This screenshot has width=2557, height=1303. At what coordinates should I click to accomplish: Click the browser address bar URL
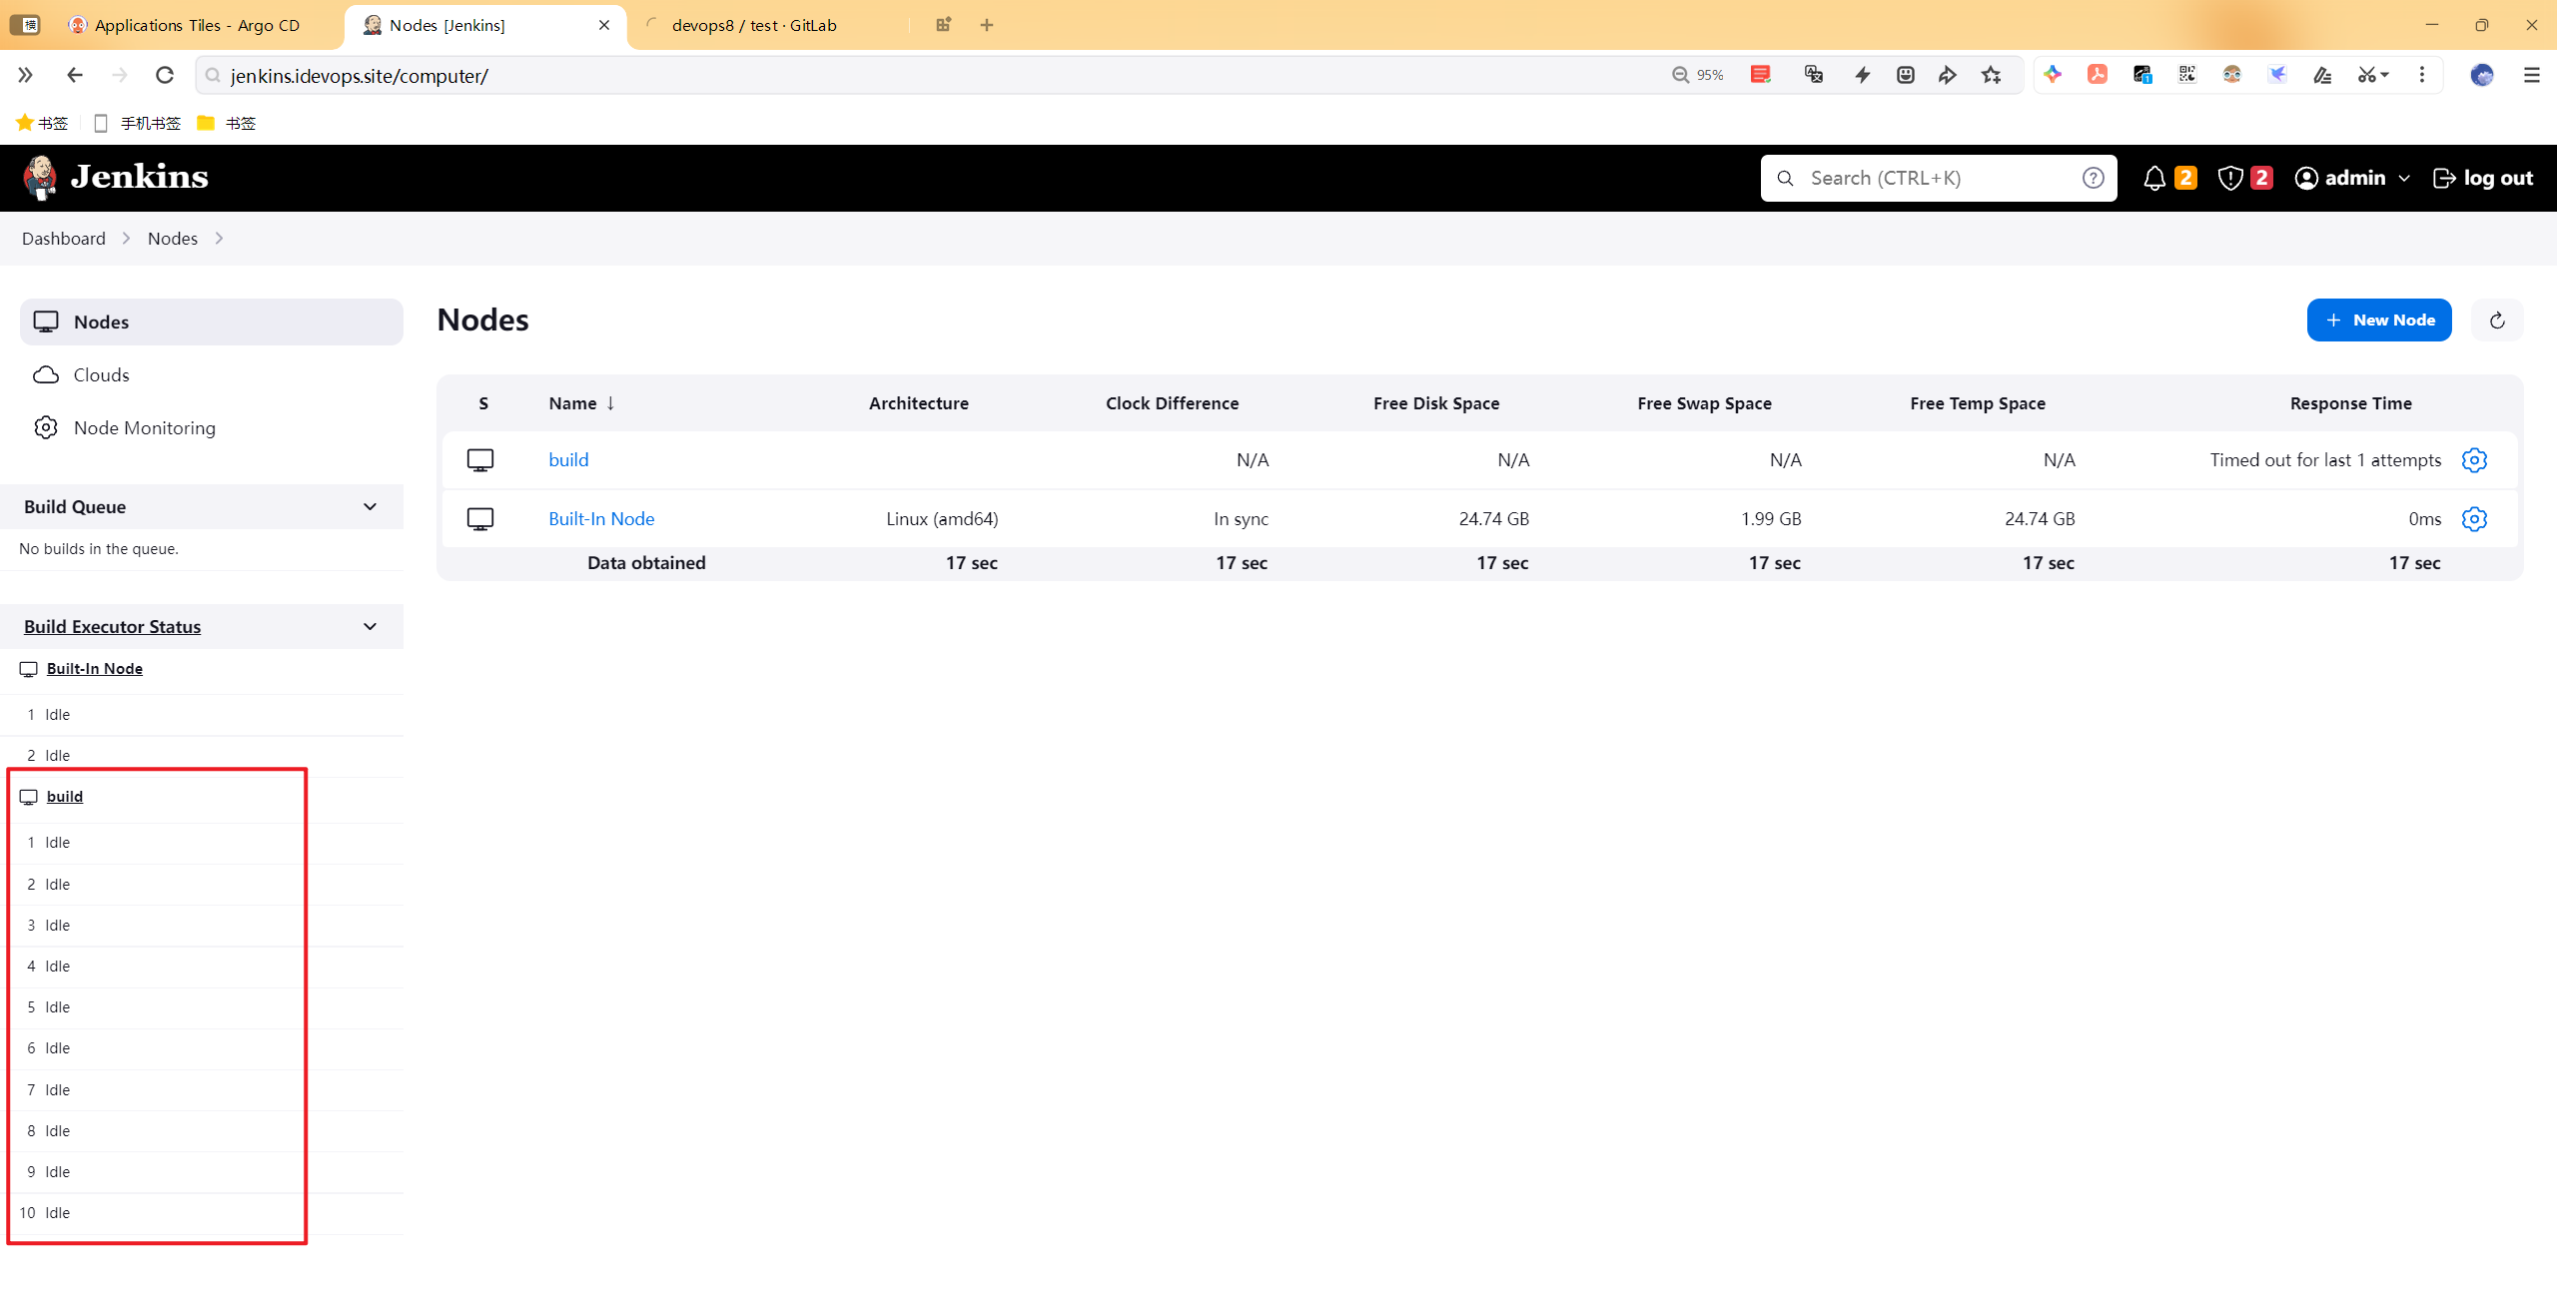pos(360,76)
